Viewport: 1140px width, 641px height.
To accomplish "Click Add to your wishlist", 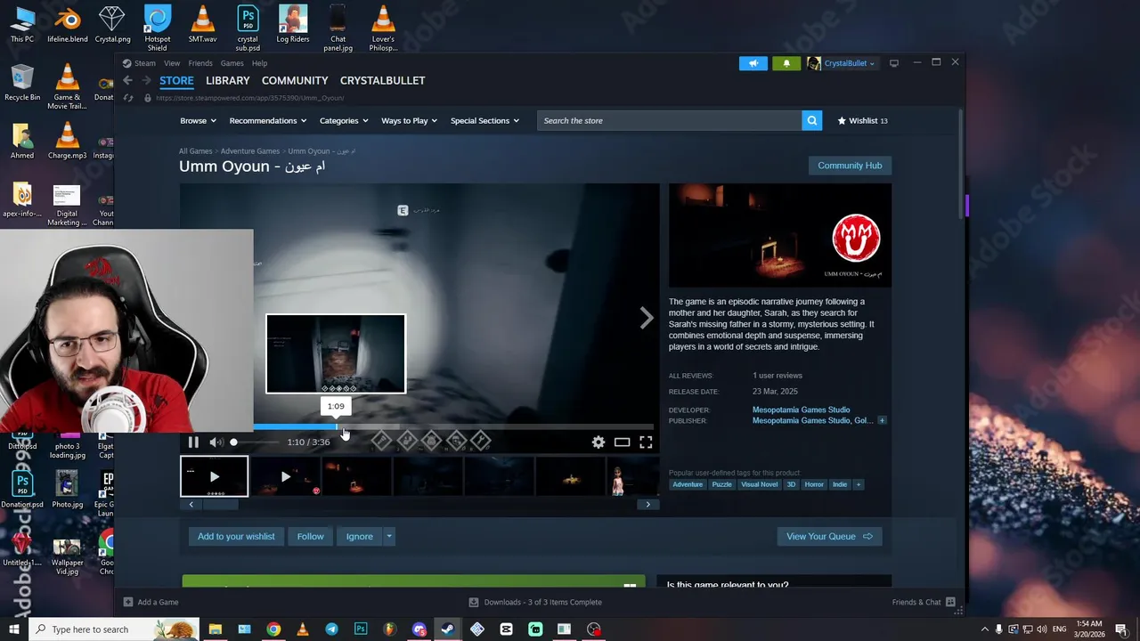I will tap(236, 536).
